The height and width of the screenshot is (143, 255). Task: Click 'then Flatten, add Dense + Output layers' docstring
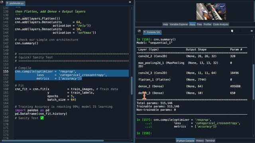pos(50,12)
